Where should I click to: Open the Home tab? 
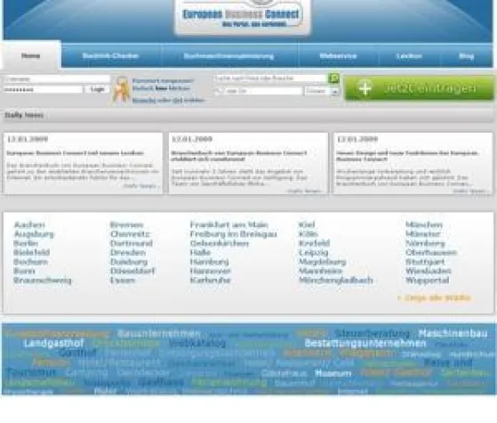click(x=31, y=56)
